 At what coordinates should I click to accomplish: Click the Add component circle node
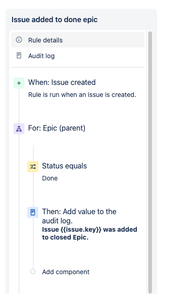[33, 271]
